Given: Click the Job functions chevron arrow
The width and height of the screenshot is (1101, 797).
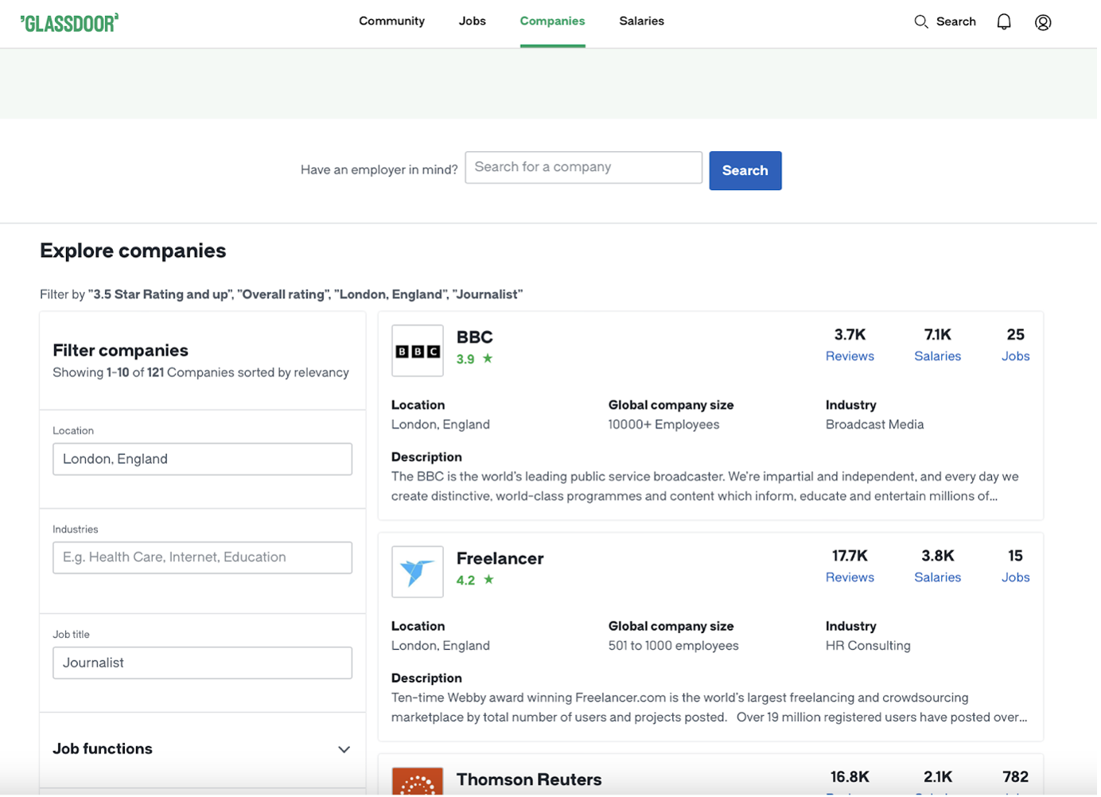Looking at the screenshot, I should point(345,751).
